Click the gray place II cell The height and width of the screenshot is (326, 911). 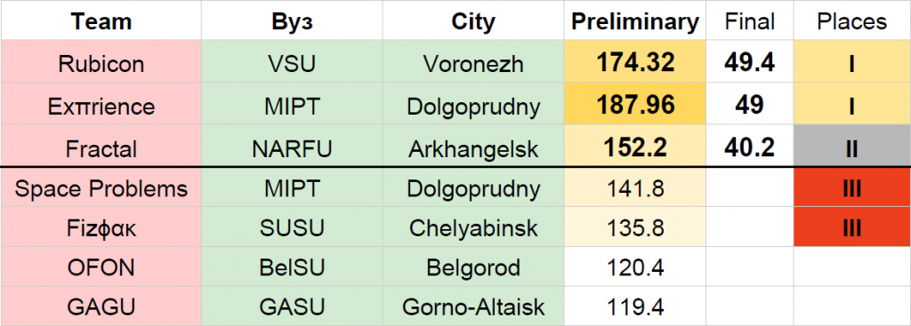click(851, 146)
